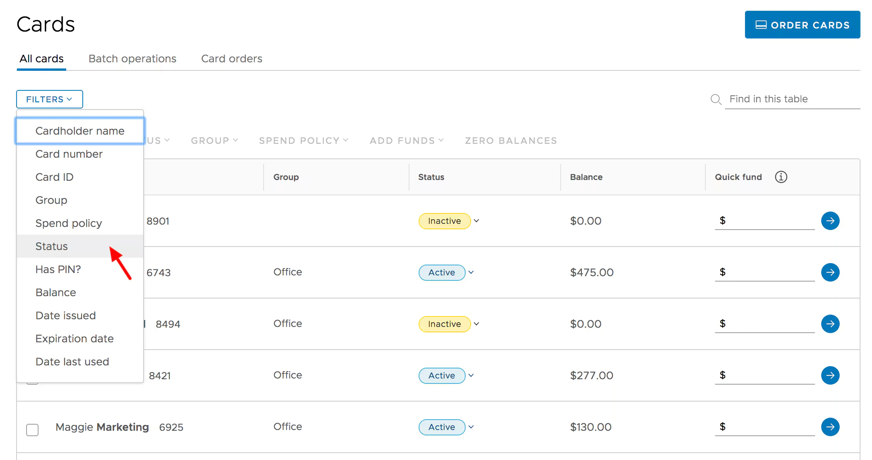Screen dimensions: 872x460
Task: Click the Zero Balances action
Action: click(x=511, y=141)
